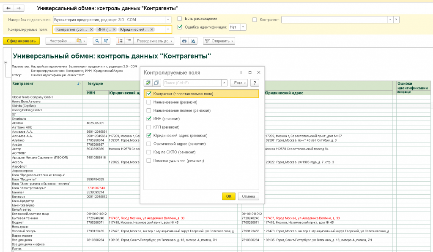Click the find magnifier icon in toolbar
Screen dimensions: 433x252
(x=97, y=41)
